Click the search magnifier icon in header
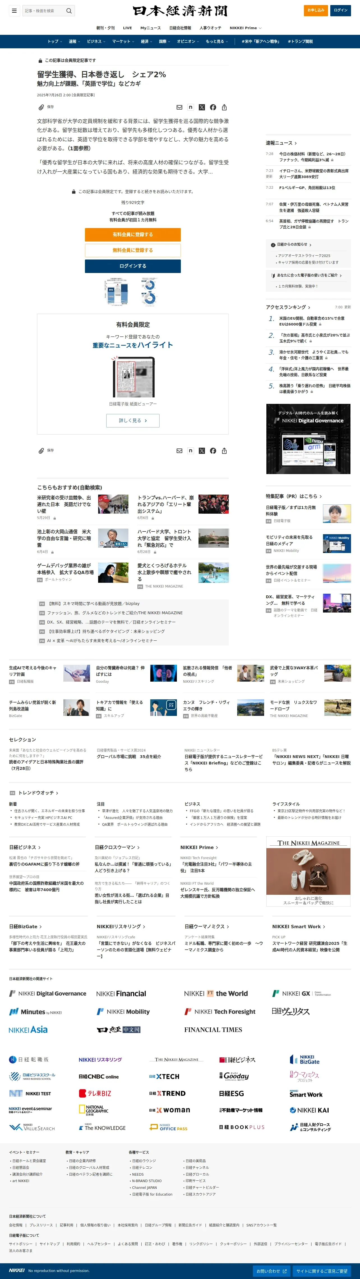This screenshot has width=360, height=1279. coord(69,10)
